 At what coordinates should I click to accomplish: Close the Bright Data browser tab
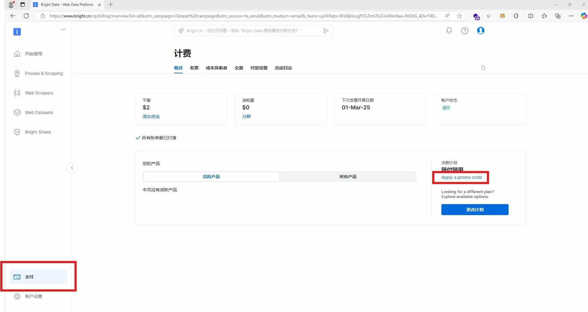click(99, 5)
